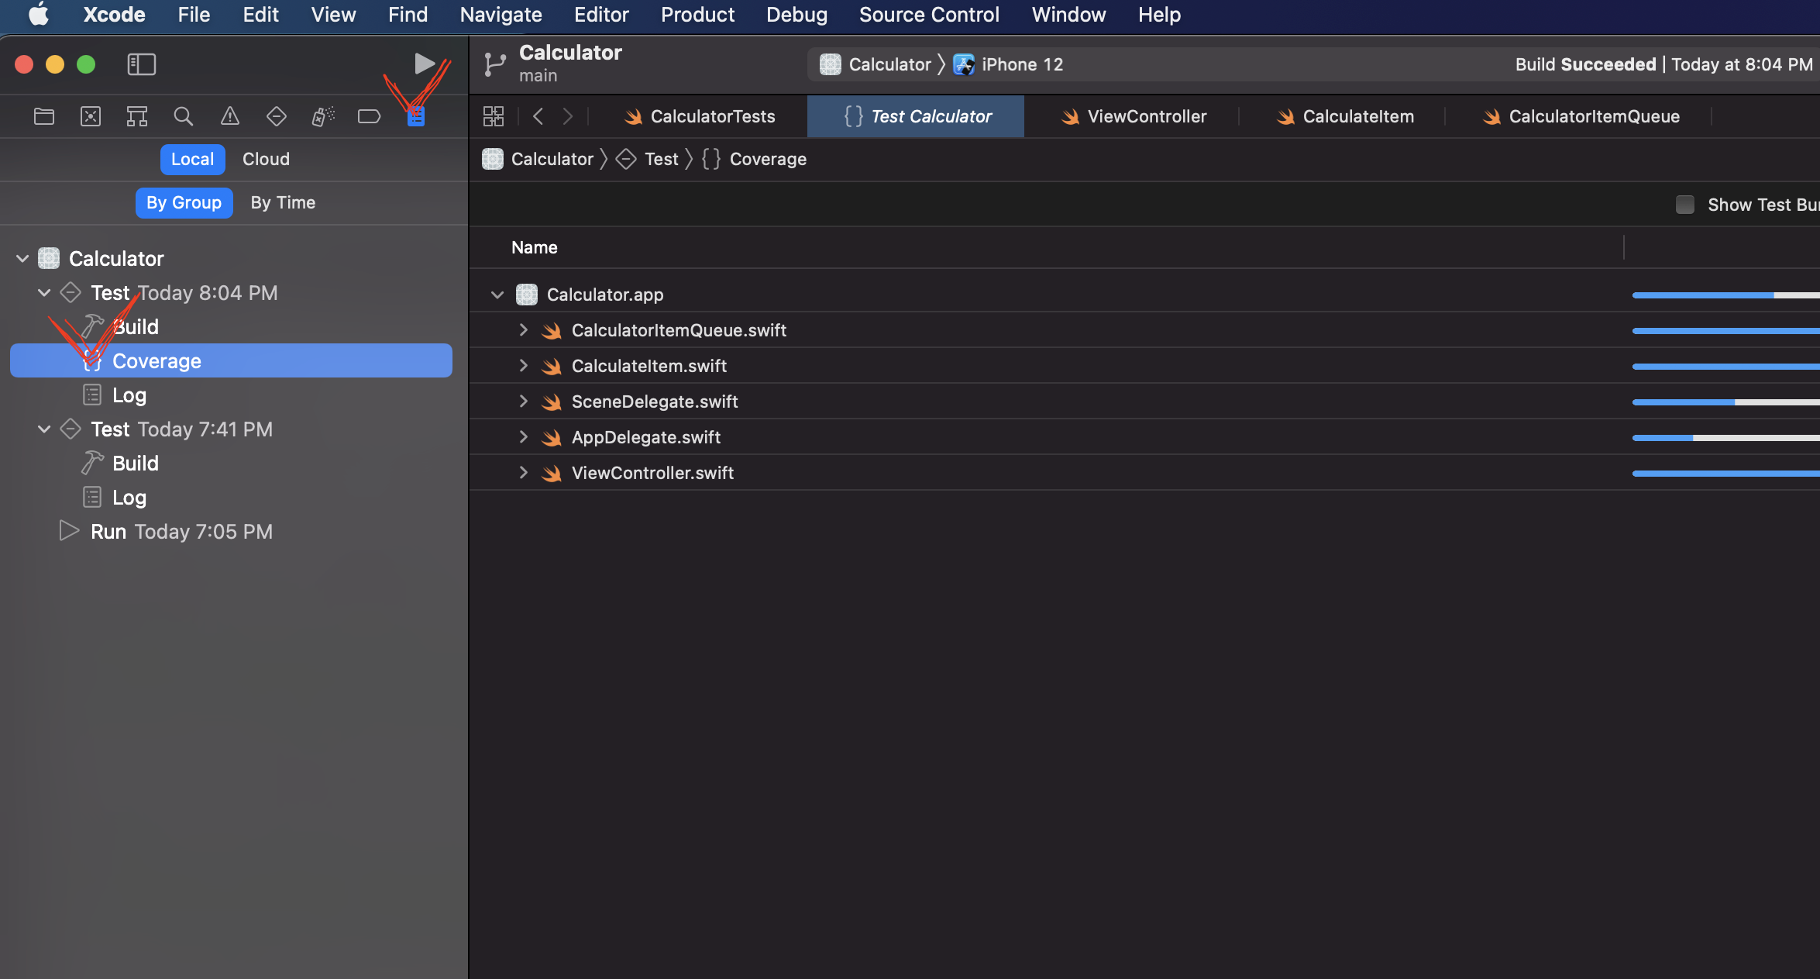Image resolution: width=1820 pixels, height=979 pixels.
Task: Click the Build Succeeded status text
Action: (1585, 64)
